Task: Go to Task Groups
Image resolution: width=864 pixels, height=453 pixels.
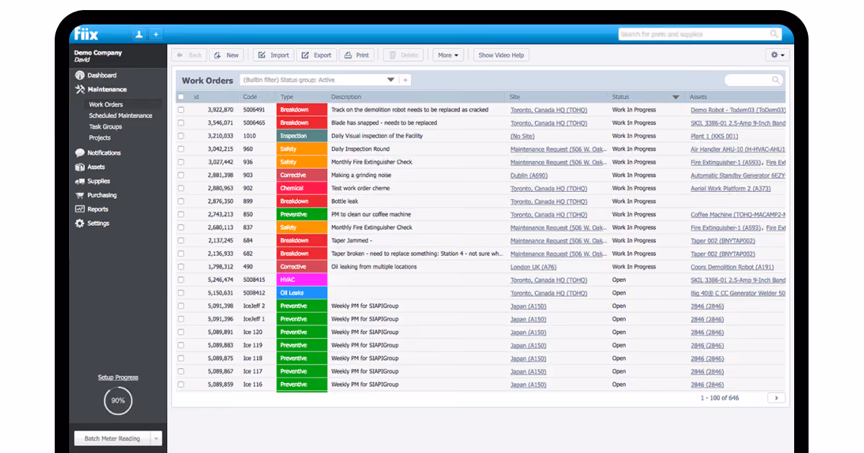Action: [x=105, y=127]
